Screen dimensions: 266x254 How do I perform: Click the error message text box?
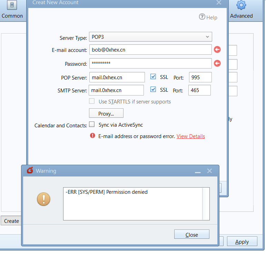tap(136, 204)
